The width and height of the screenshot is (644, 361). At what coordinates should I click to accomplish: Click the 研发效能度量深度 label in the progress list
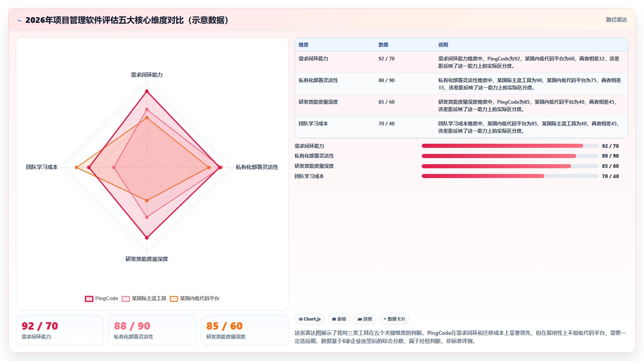314,166
